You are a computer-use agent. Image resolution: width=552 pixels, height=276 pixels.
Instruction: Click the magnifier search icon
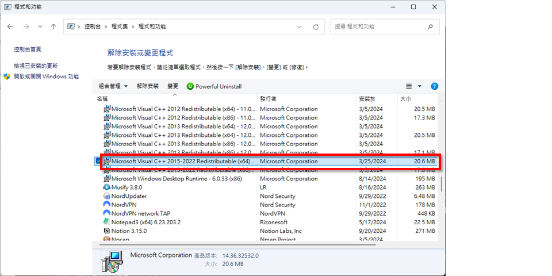click(x=430, y=27)
